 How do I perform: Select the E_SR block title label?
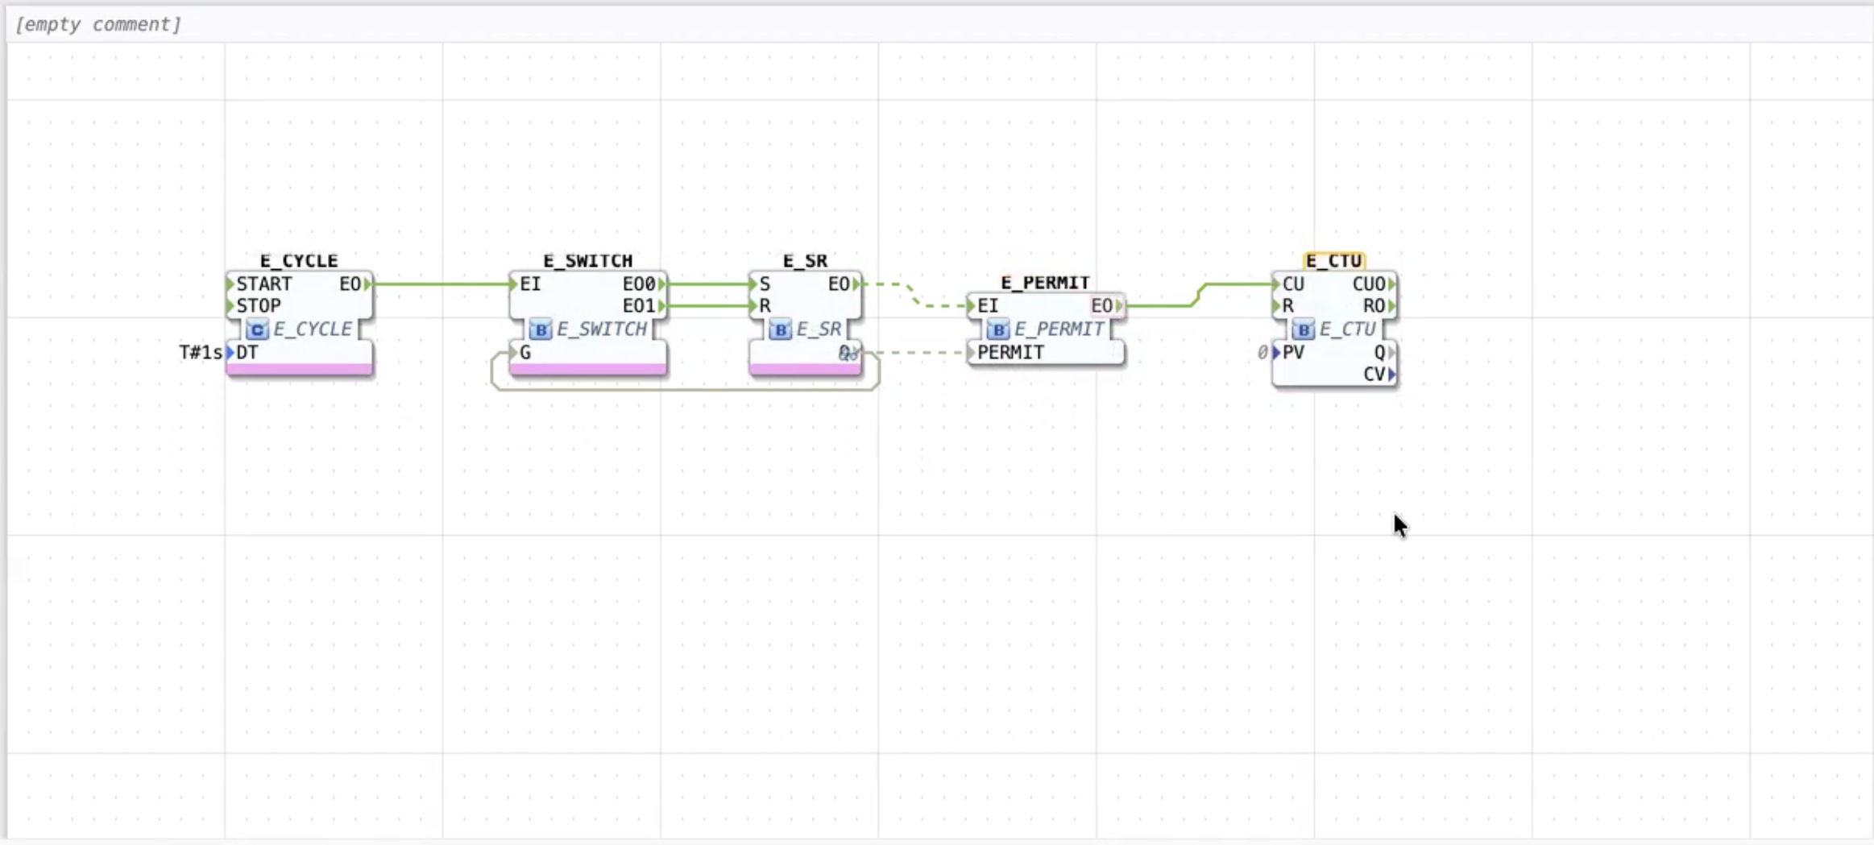(x=806, y=260)
